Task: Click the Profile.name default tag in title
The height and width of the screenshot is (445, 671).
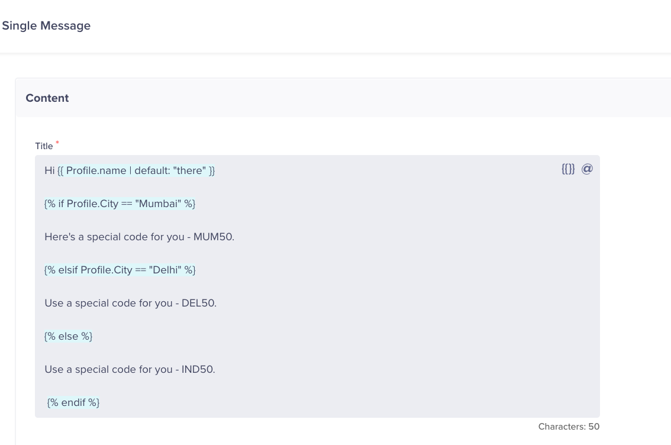Action: tap(136, 170)
